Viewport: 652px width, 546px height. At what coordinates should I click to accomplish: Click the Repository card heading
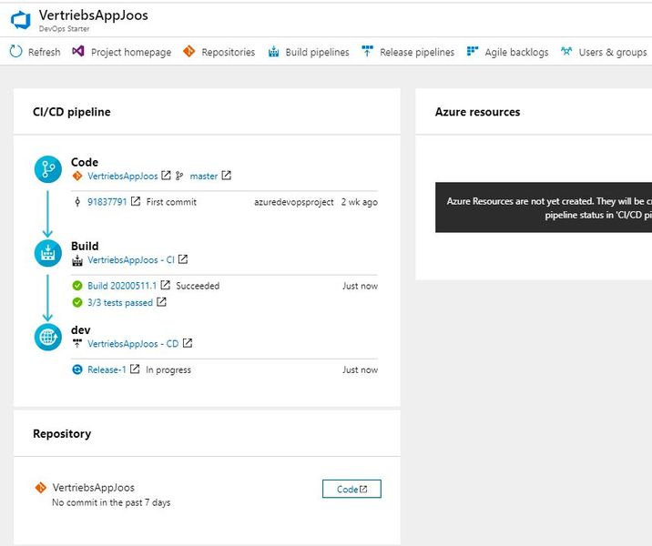(x=62, y=433)
